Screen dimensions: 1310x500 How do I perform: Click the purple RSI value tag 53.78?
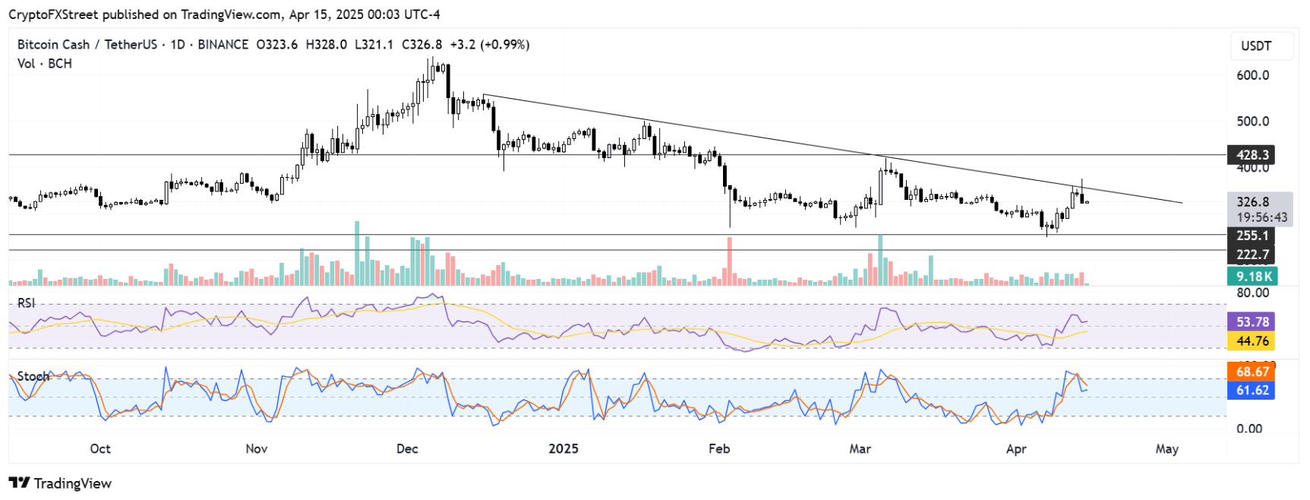coord(1252,322)
